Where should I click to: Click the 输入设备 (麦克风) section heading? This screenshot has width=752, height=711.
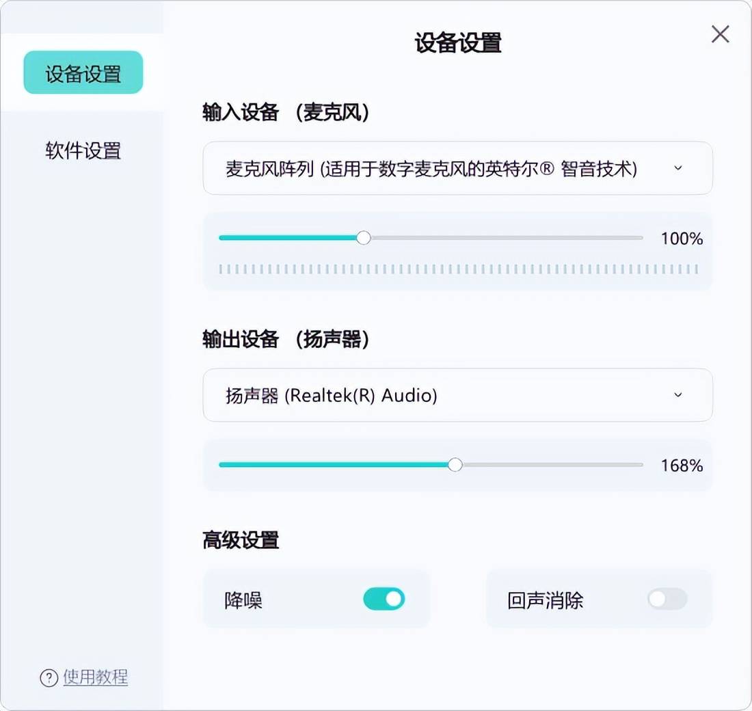286,112
